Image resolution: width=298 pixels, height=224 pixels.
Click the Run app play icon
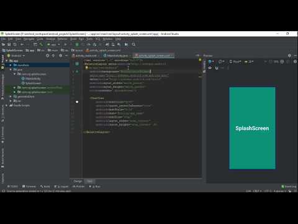pyautogui.click(x=65, y=44)
